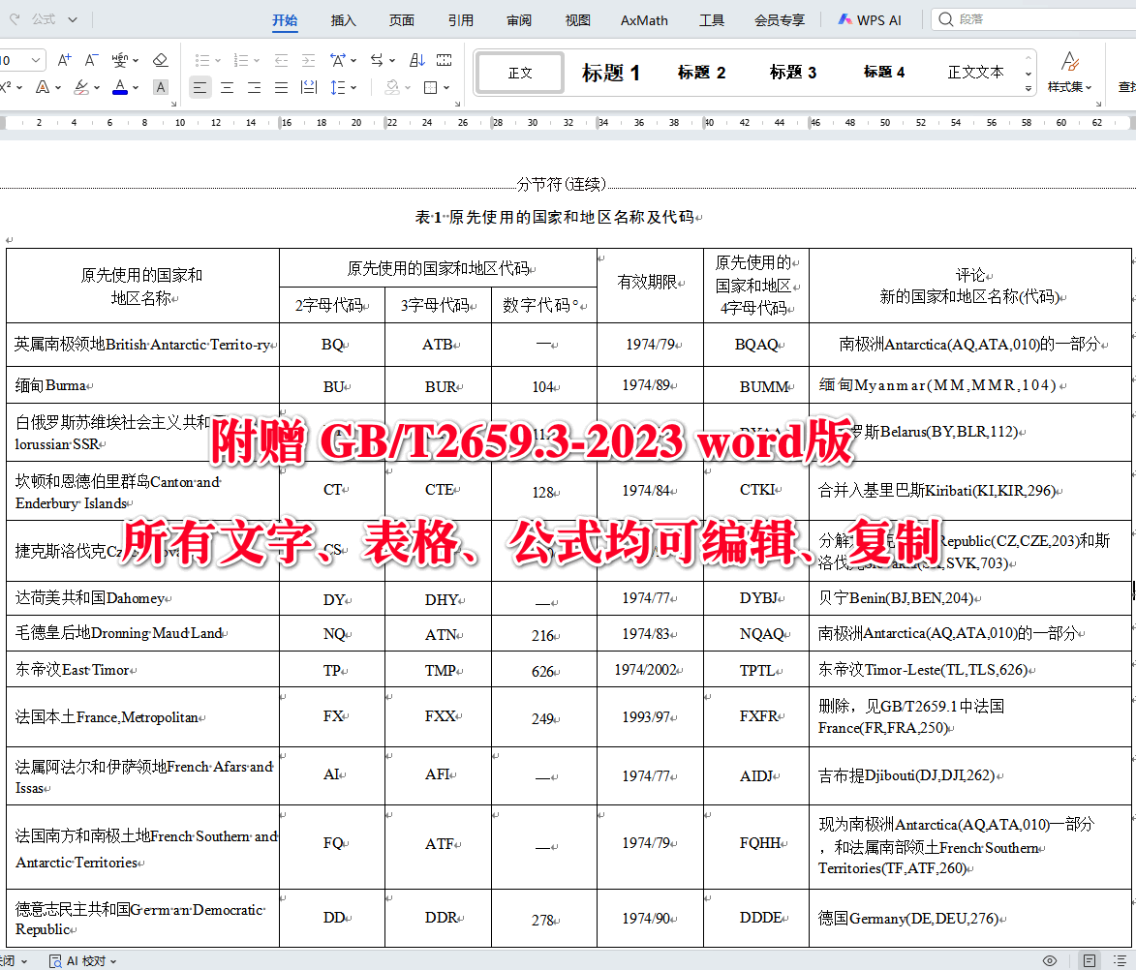Viewport: 1136px width, 970px height.
Task: Toggle the character shading (A) button
Action: (160, 87)
